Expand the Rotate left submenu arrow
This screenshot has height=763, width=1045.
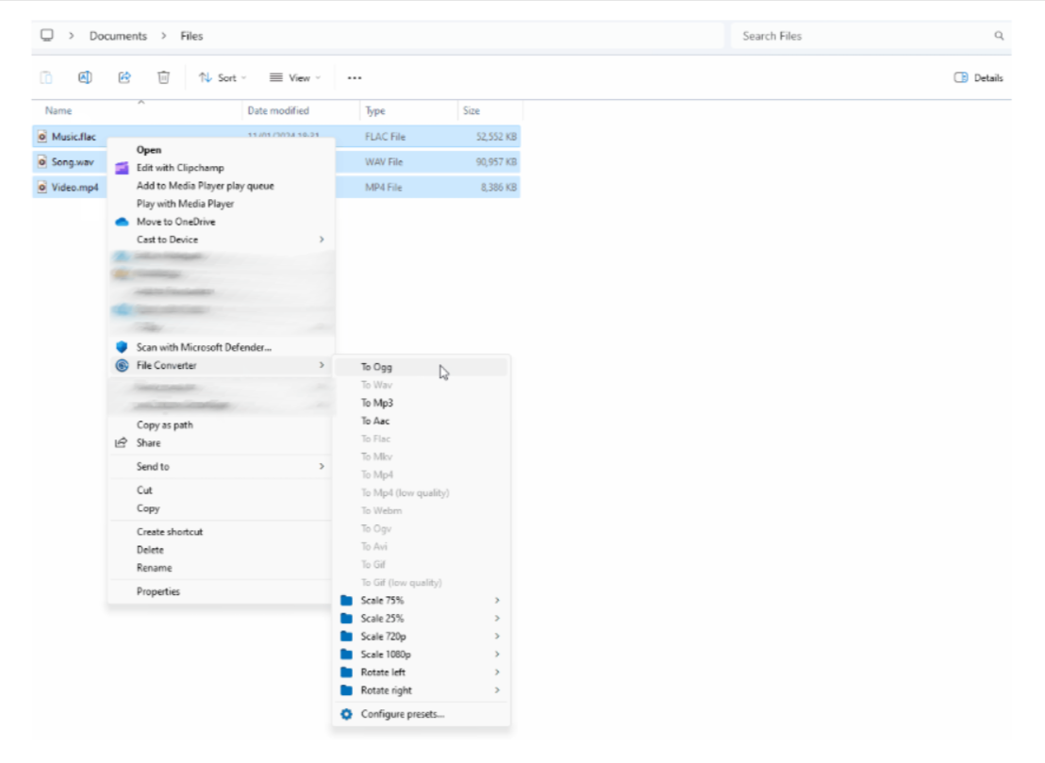(x=497, y=672)
